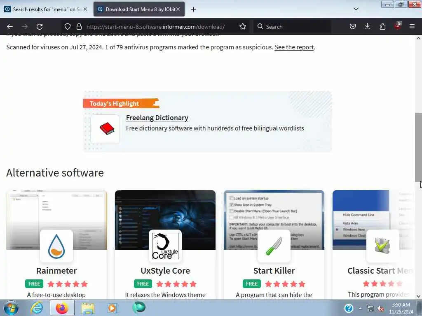Screen dimensions: 422x316
Task: Click the page scrollbar up arrow
Action: coord(418,38)
